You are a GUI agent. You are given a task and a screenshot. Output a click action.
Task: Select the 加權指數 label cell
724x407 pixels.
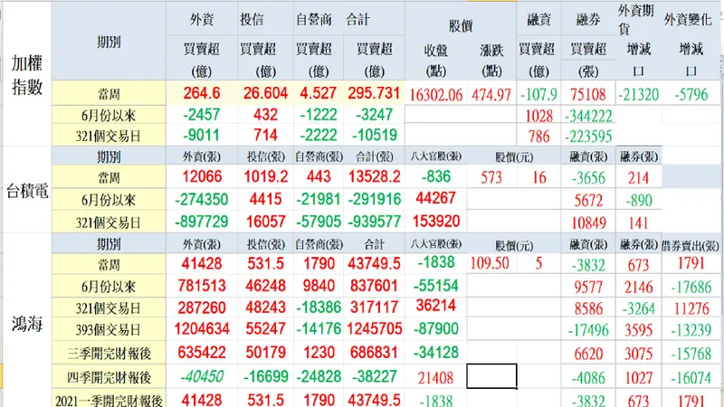point(27,74)
